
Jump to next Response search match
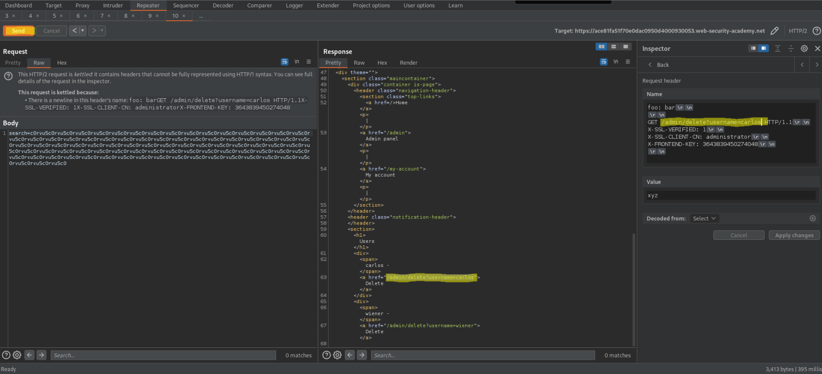point(362,355)
